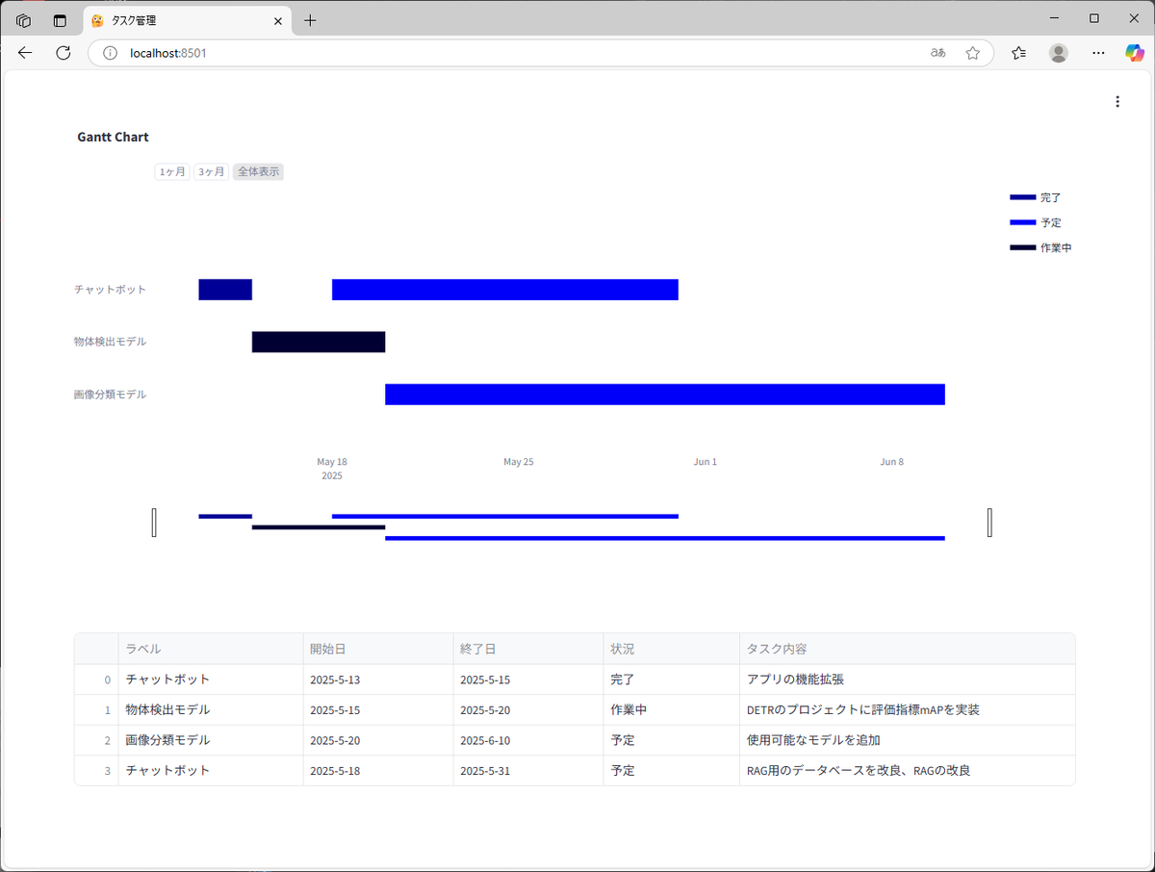Click the アプリの機能拡張 task cell

coord(907,680)
